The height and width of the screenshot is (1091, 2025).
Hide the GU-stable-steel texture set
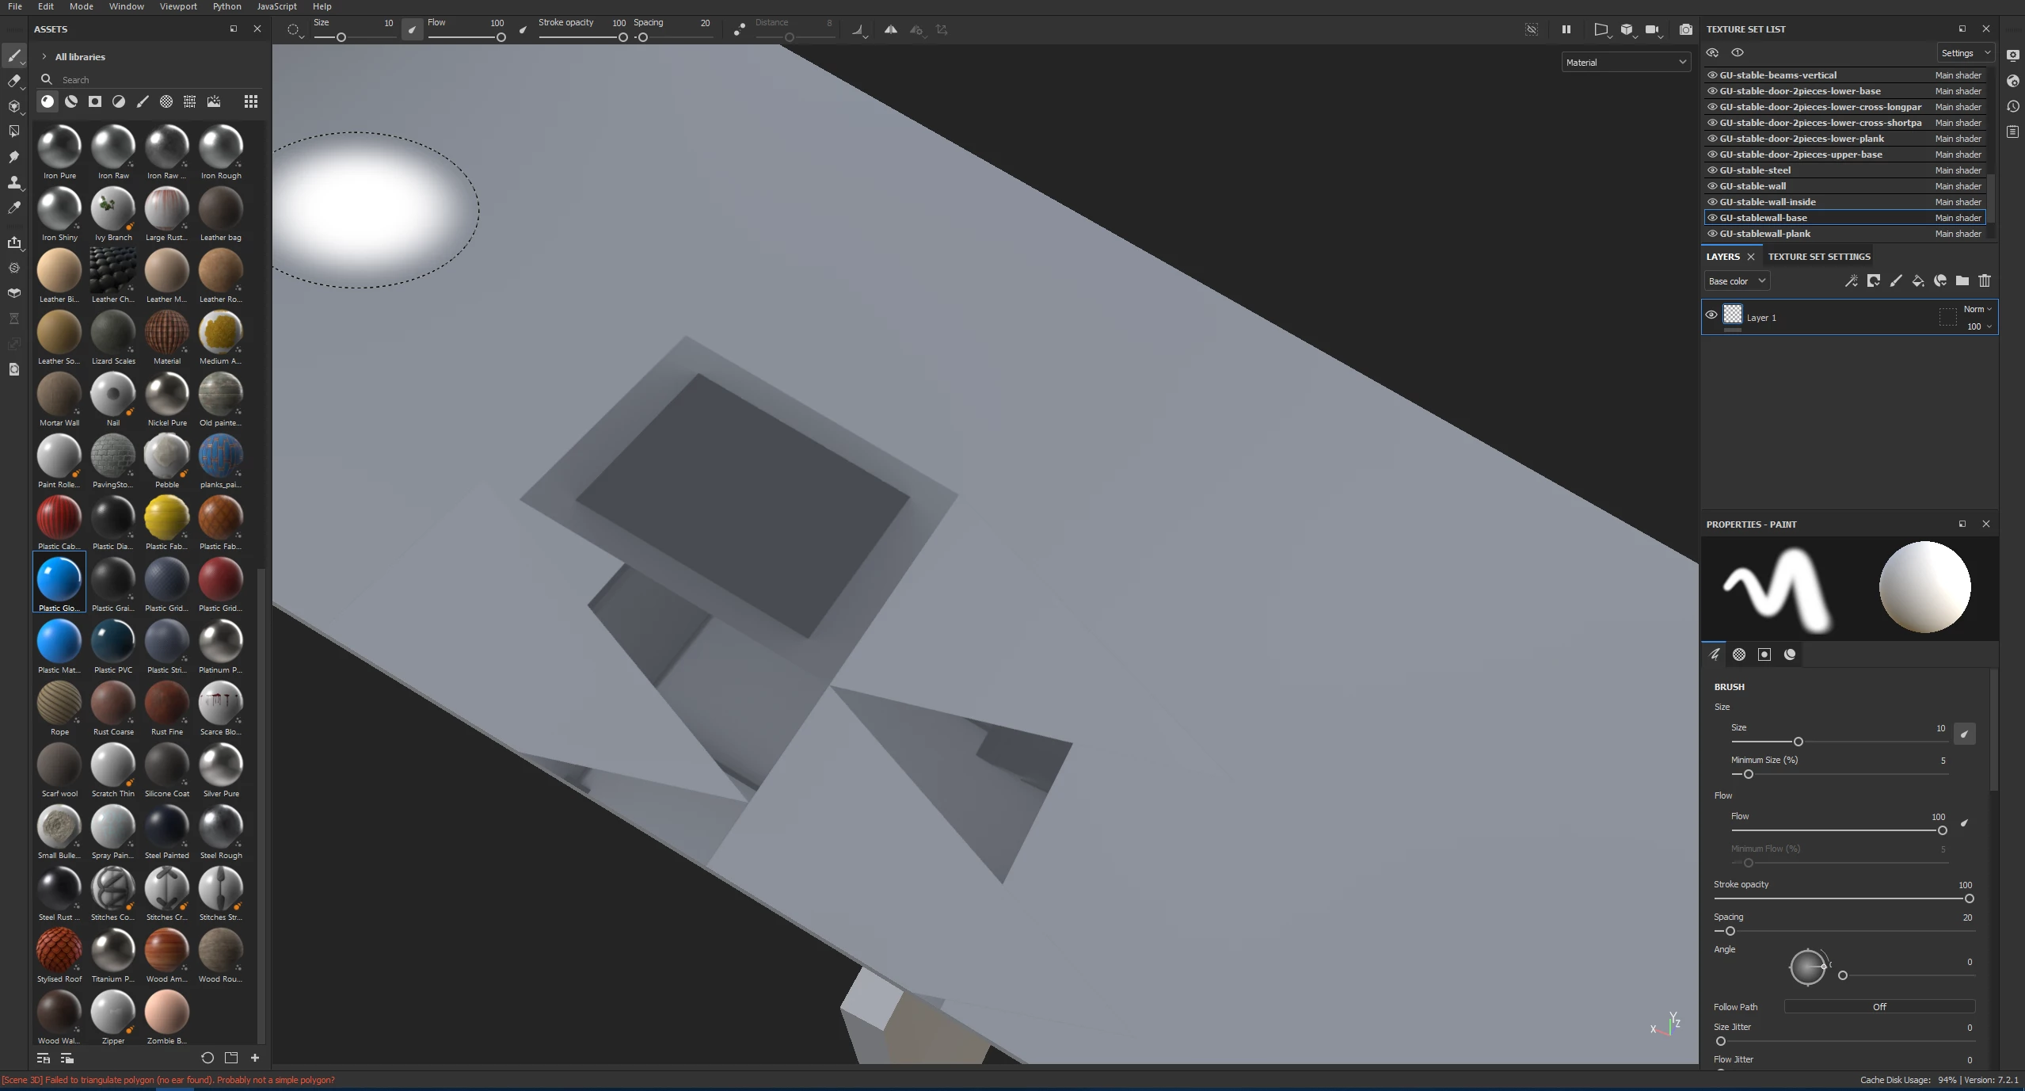(x=1712, y=170)
